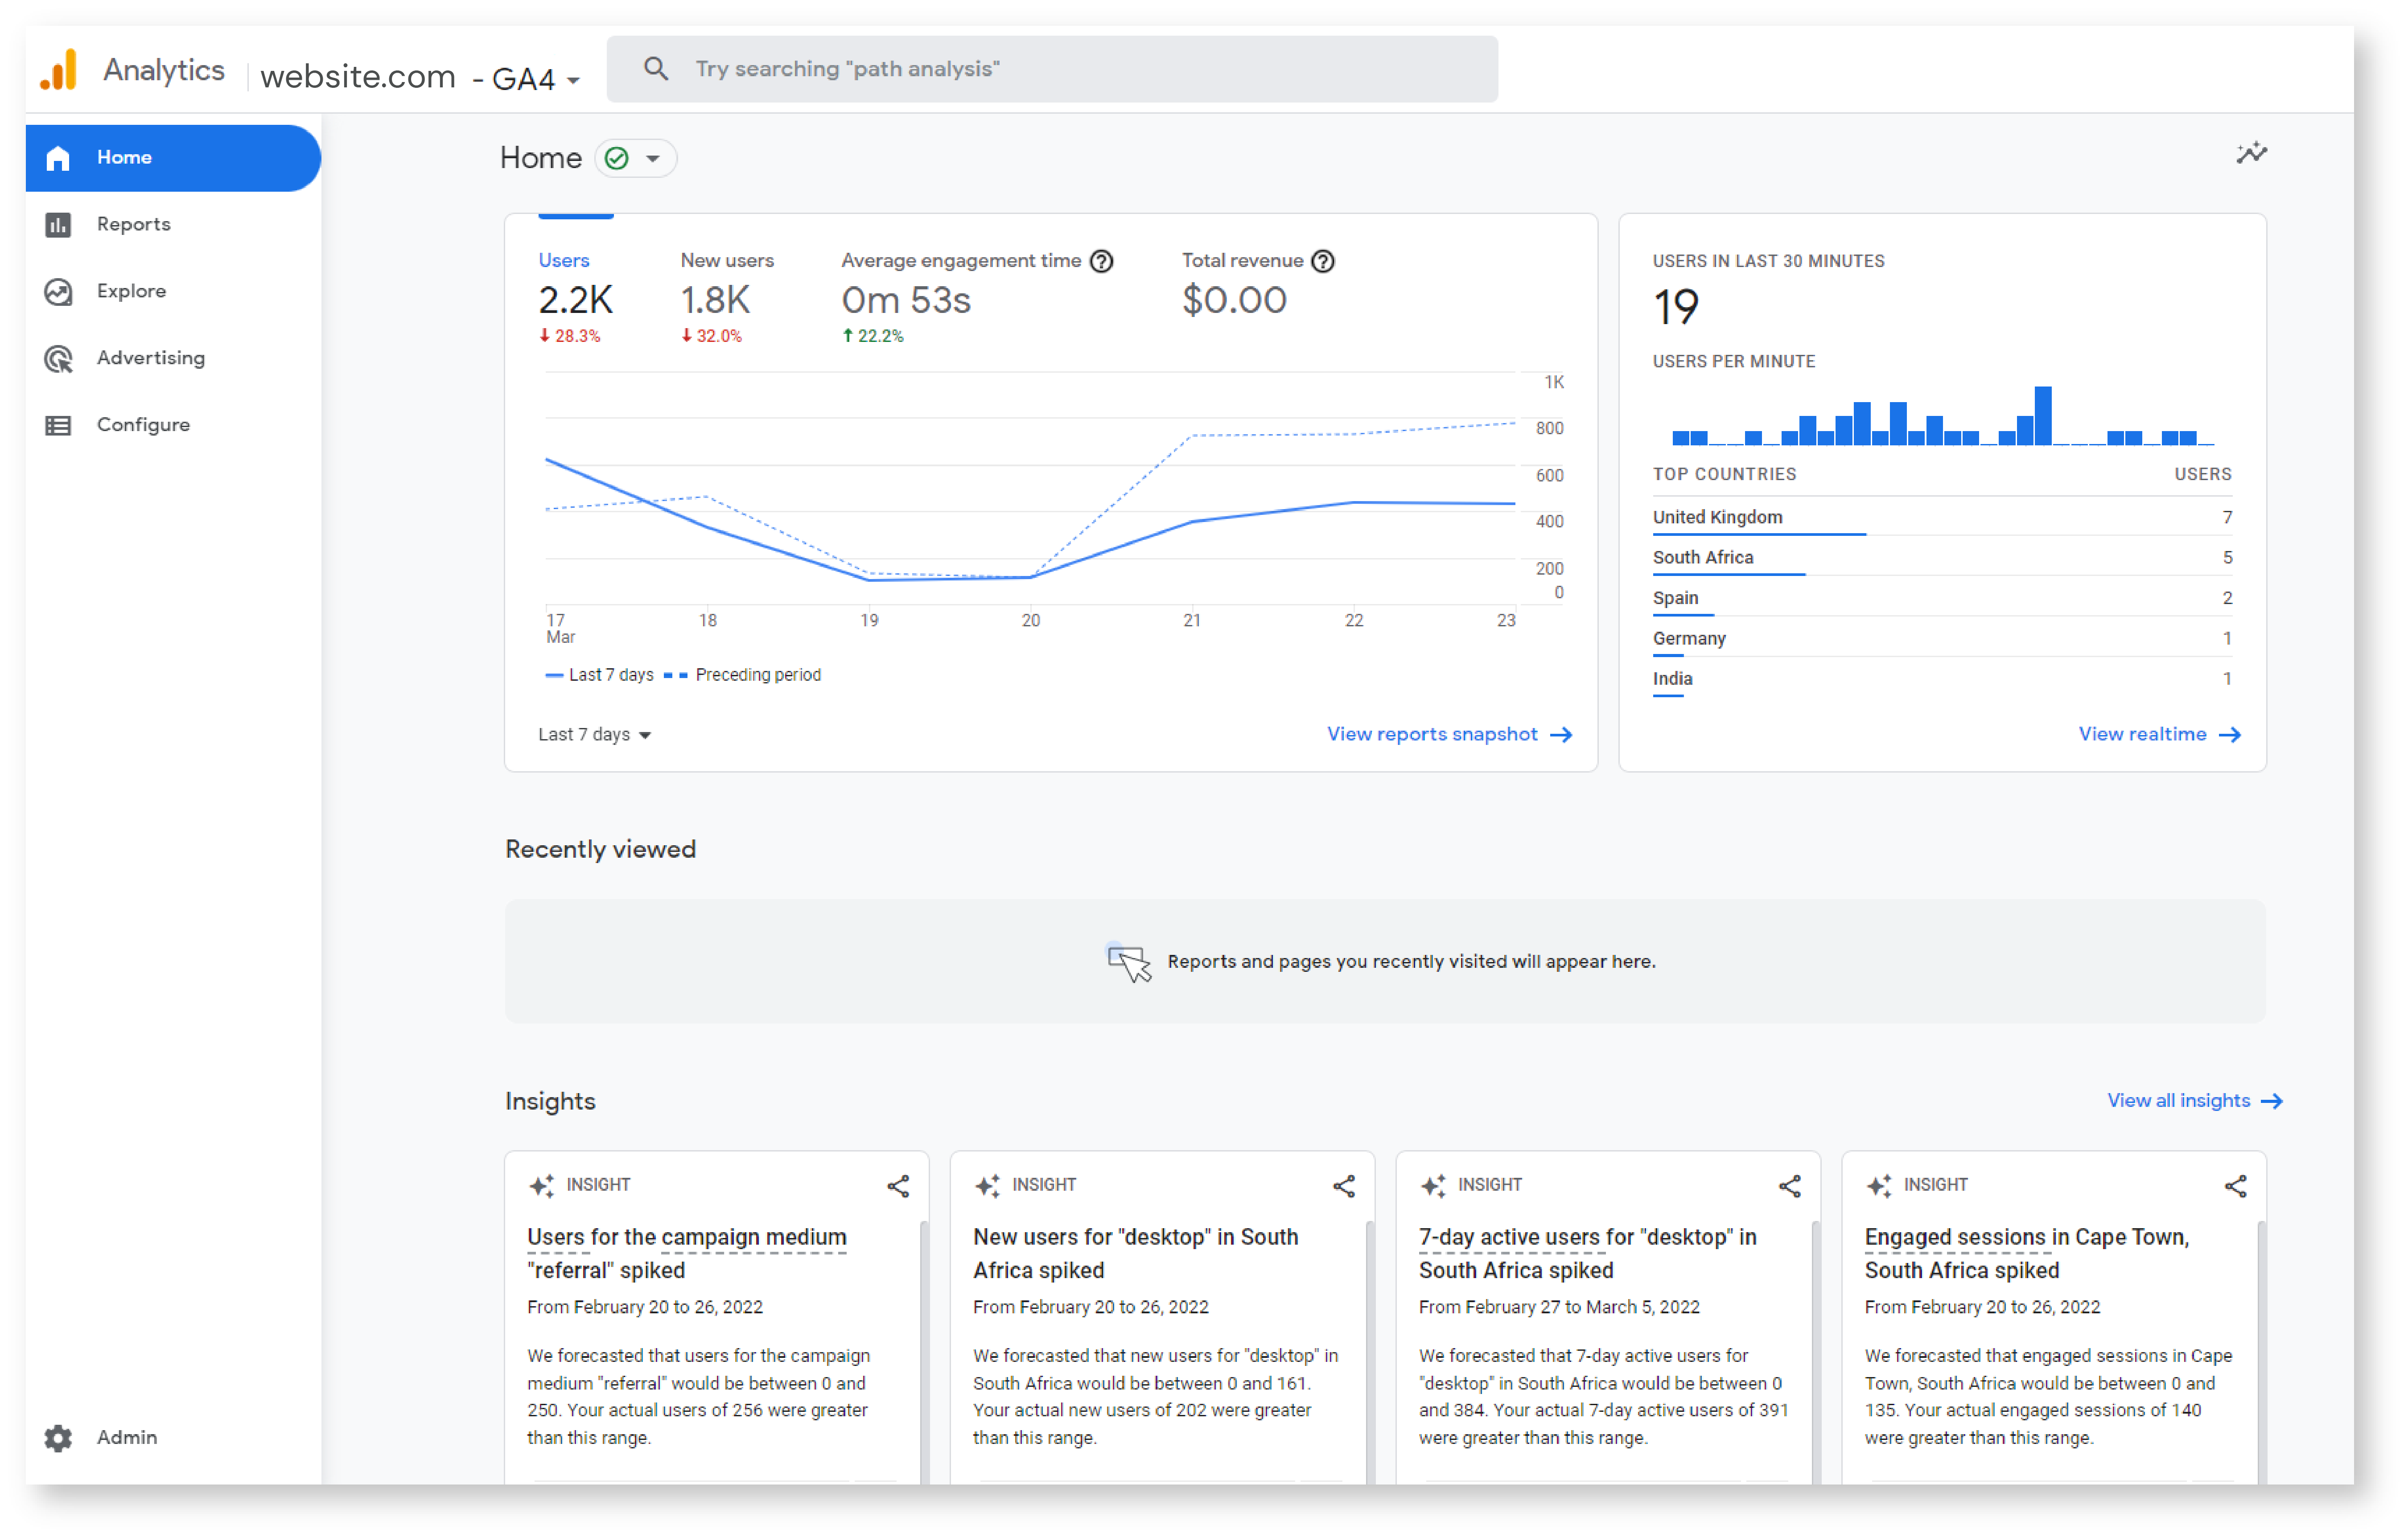
Task: Open insight Engaged sessions in Cape Town
Action: [x=2027, y=1253]
